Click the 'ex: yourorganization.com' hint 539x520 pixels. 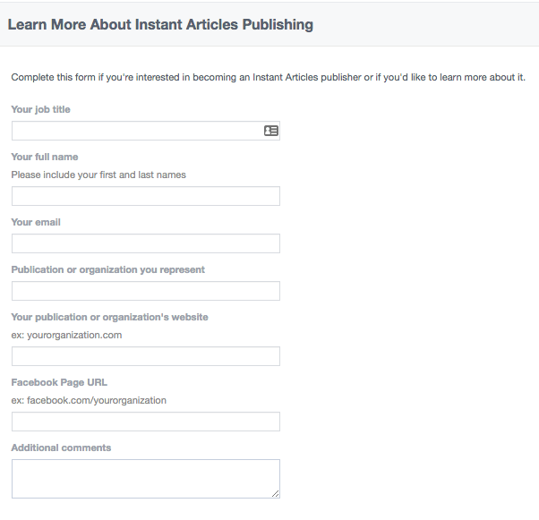pyautogui.click(x=66, y=335)
